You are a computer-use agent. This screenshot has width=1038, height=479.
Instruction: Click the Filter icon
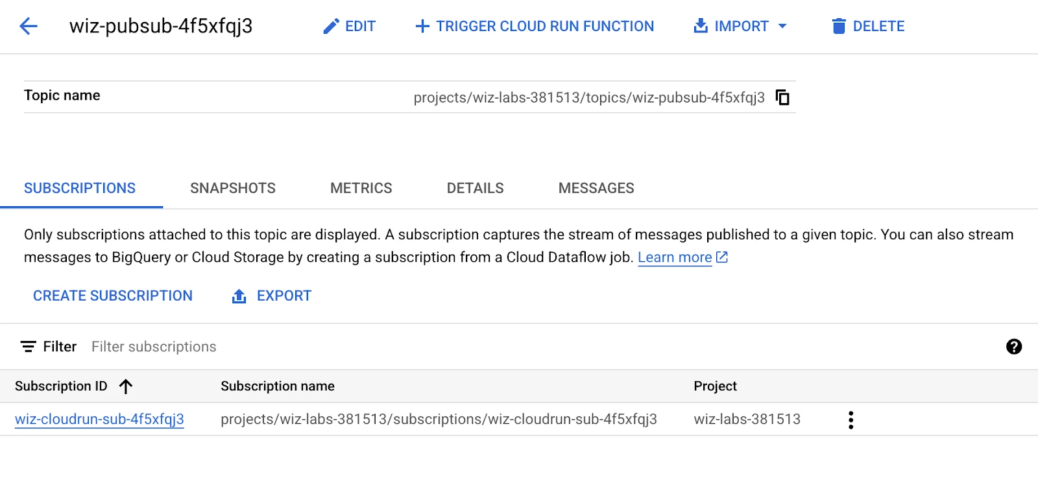pos(28,347)
